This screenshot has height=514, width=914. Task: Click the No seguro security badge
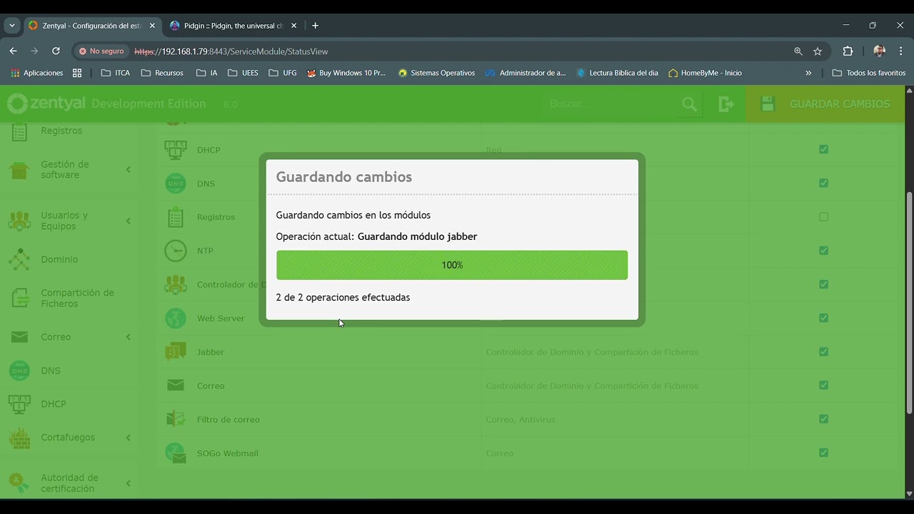(x=101, y=51)
